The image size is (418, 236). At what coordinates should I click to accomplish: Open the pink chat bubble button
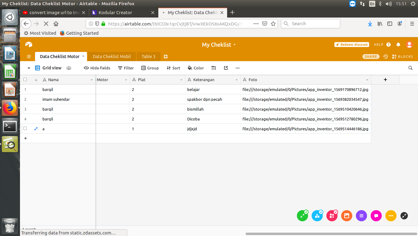(376, 216)
